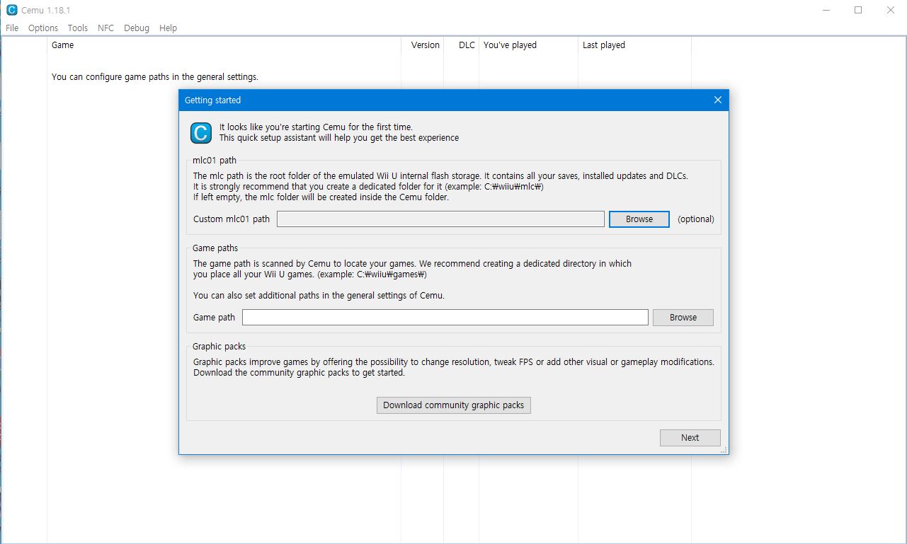Sort by Version column header
This screenshot has width=907, height=544.
[423, 45]
